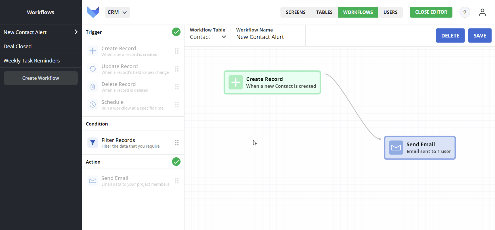Open the help question mark icon
The height and width of the screenshot is (230, 495).
point(465,12)
